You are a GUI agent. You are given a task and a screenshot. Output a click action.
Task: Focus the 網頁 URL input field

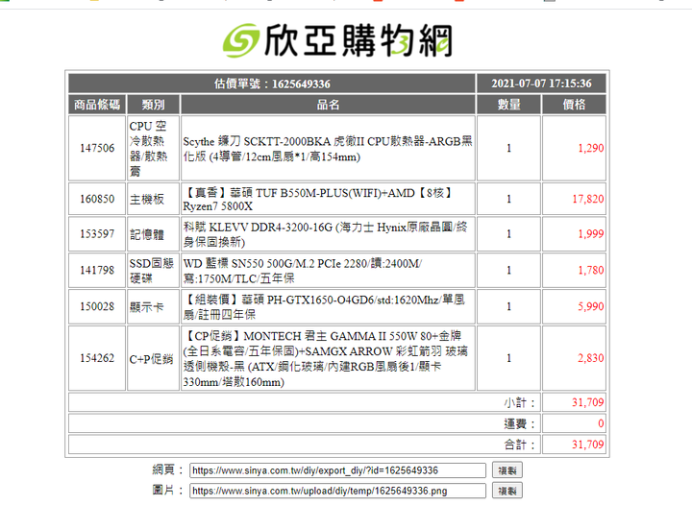click(337, 470)
